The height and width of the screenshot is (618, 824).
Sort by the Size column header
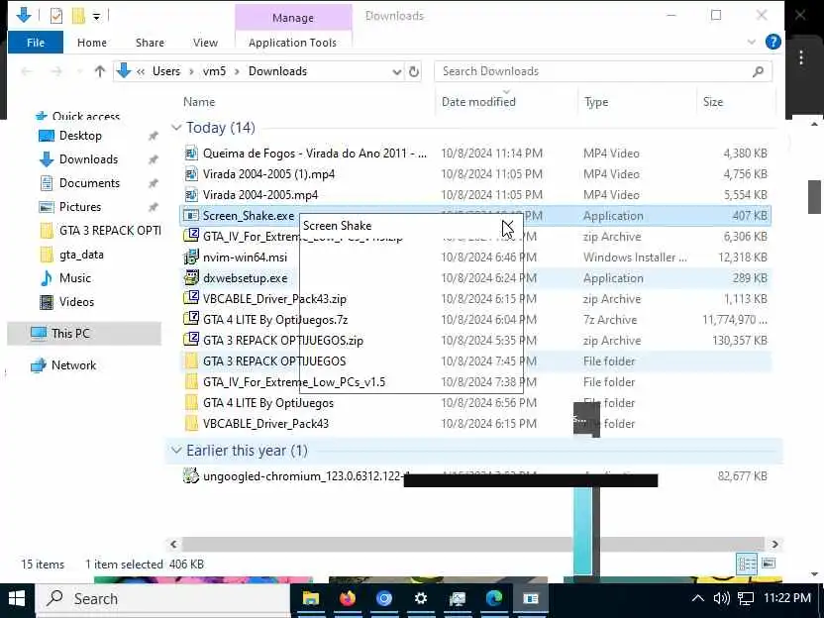pyautogui.click(x=713, y=102)
